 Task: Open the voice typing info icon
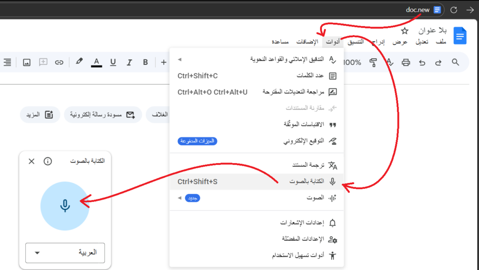tap(48, 161)
